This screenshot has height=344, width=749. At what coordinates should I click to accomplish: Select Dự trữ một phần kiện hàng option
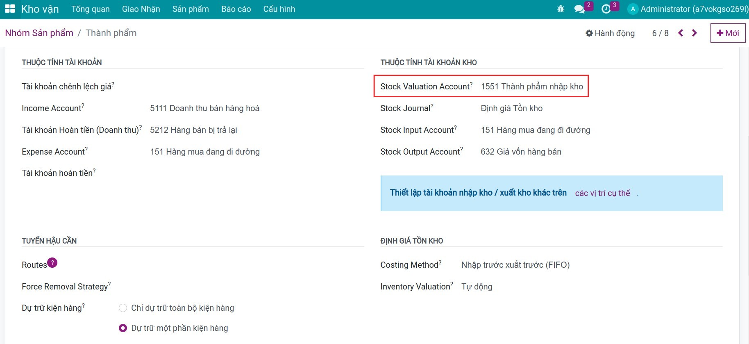click(123, 328)
